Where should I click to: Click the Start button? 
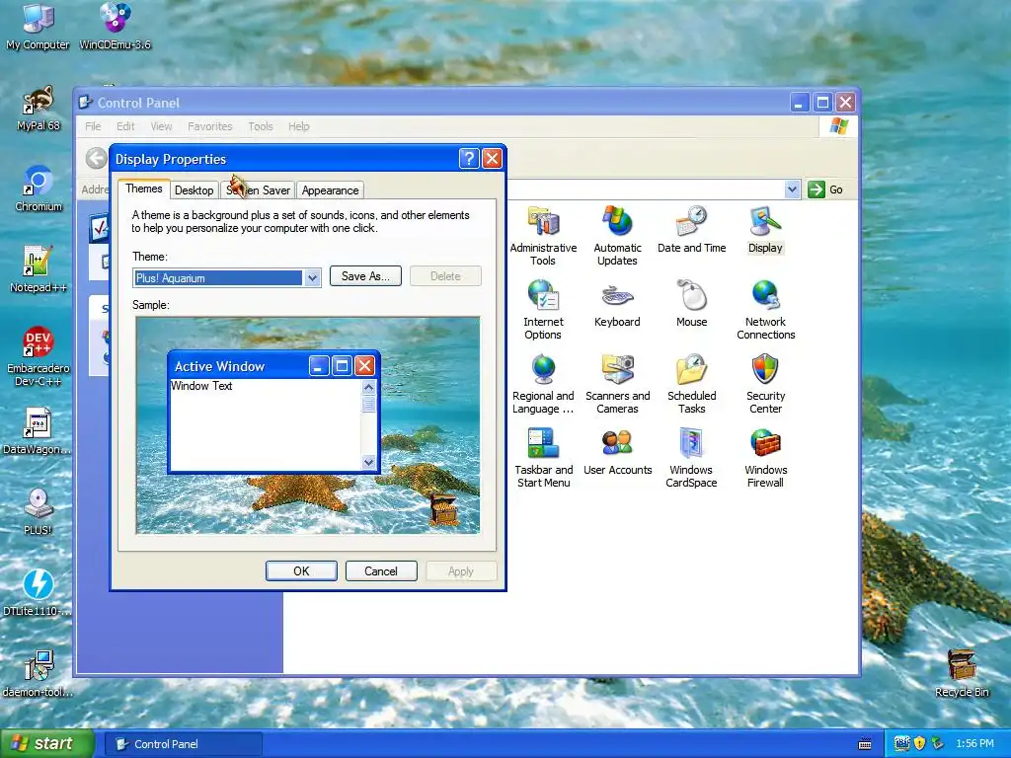(x=47, y=744)
